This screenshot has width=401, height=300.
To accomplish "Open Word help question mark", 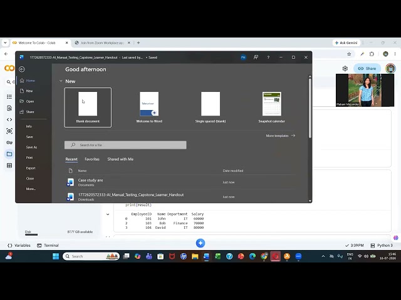I will tap(268, 57).
